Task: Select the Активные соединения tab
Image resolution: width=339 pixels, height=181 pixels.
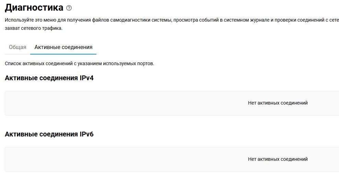Action: pyautogui.click(x=63, y=47)
